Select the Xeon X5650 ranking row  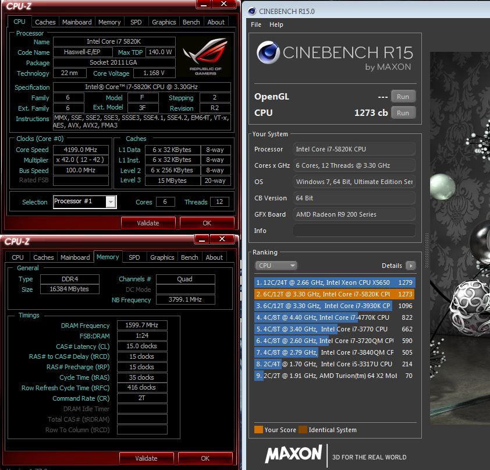pyautogui.click(x=335, y=282)
